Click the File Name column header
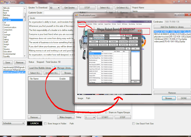 point(43,79)
